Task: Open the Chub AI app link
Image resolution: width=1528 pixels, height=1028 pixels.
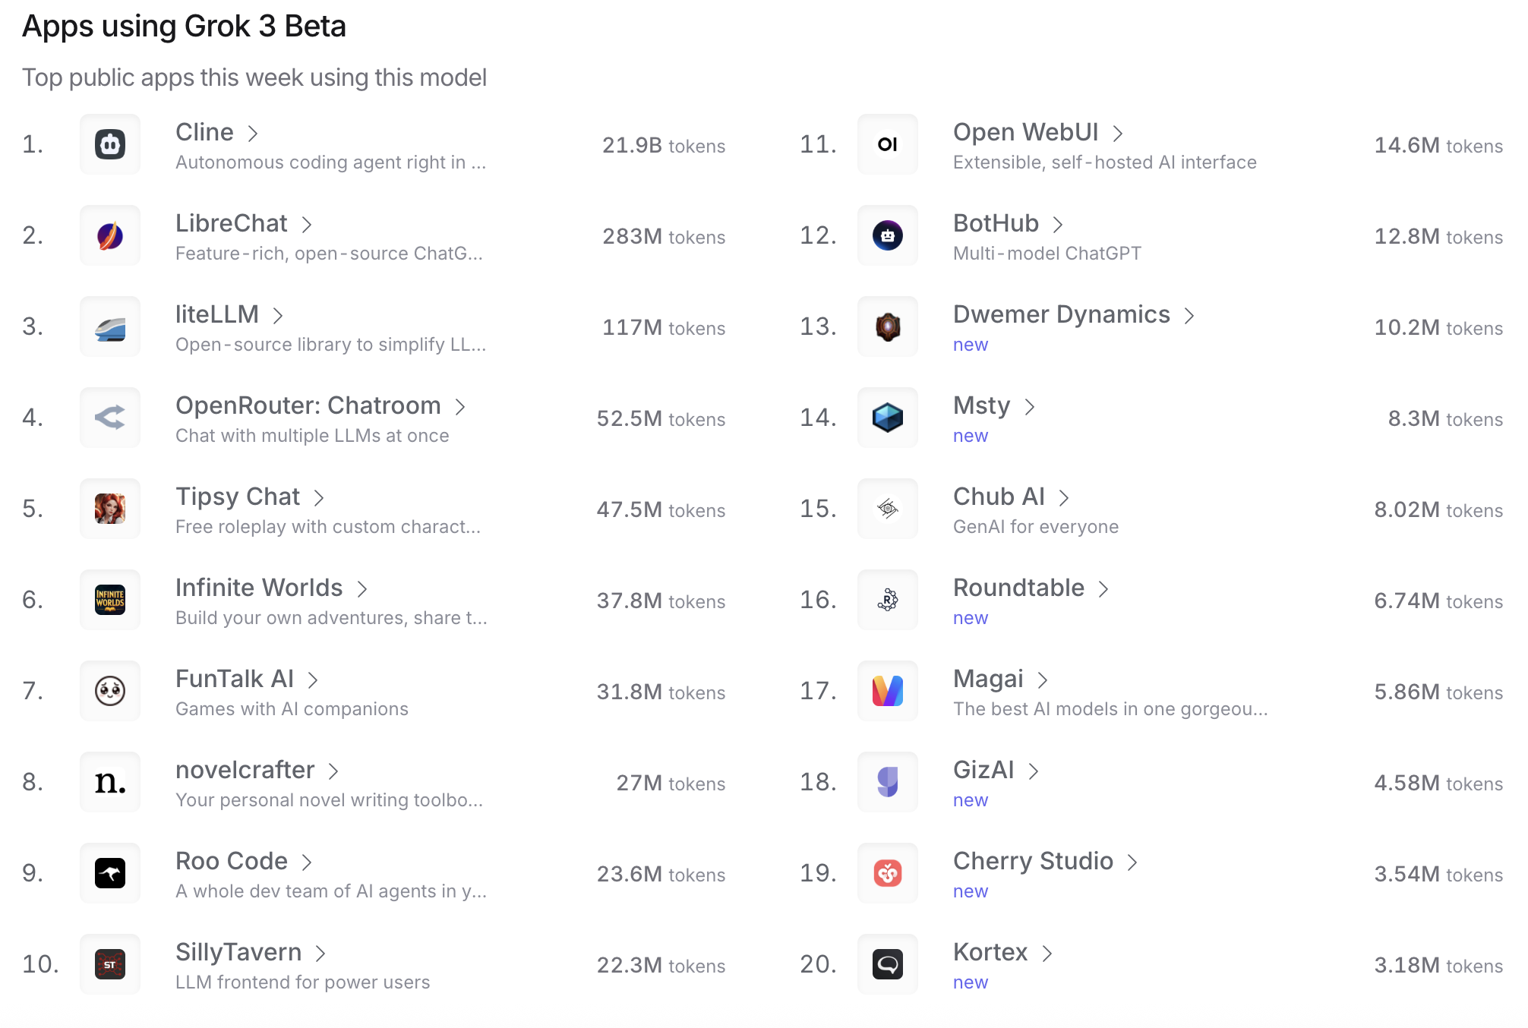Action: point(999,497)
